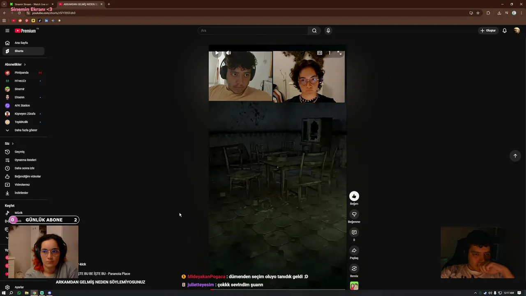Click the Ara search input field

[252, 30]
